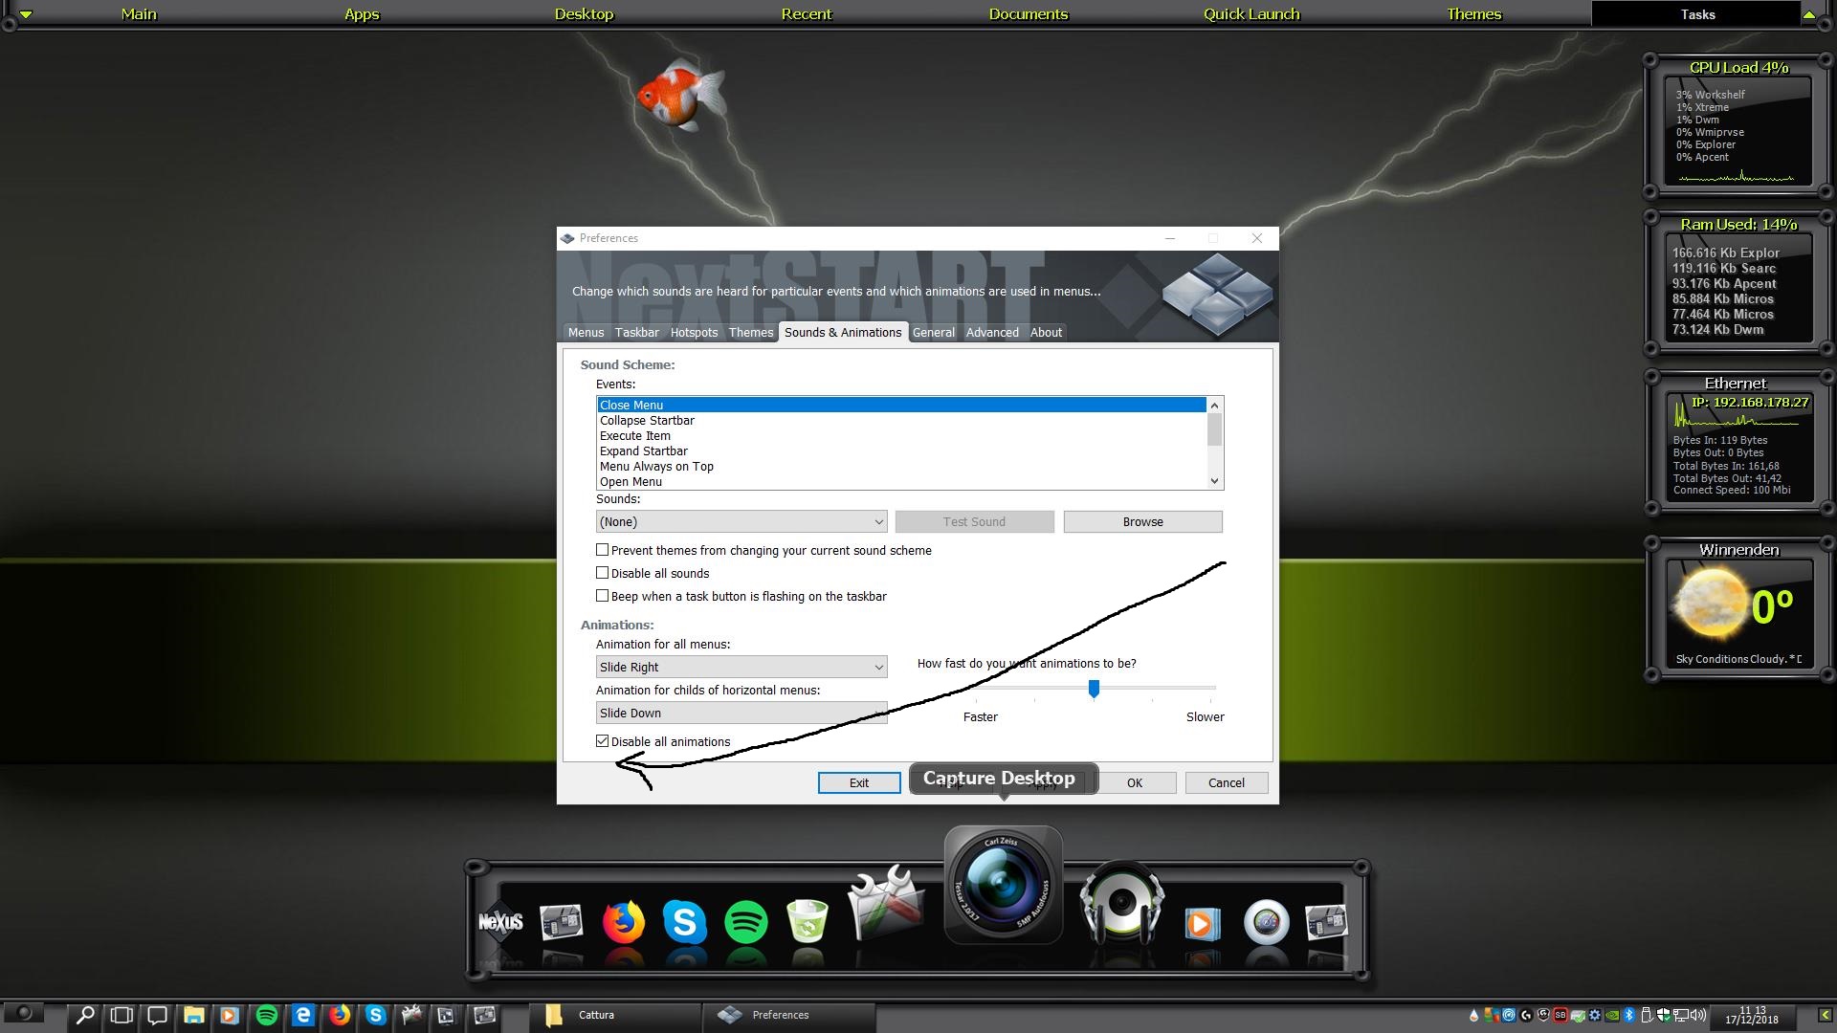Click the wrench tools folder dock icon
This screenshot has height=1033, width=1837.
pyautogui.click(x=886, y=905)
